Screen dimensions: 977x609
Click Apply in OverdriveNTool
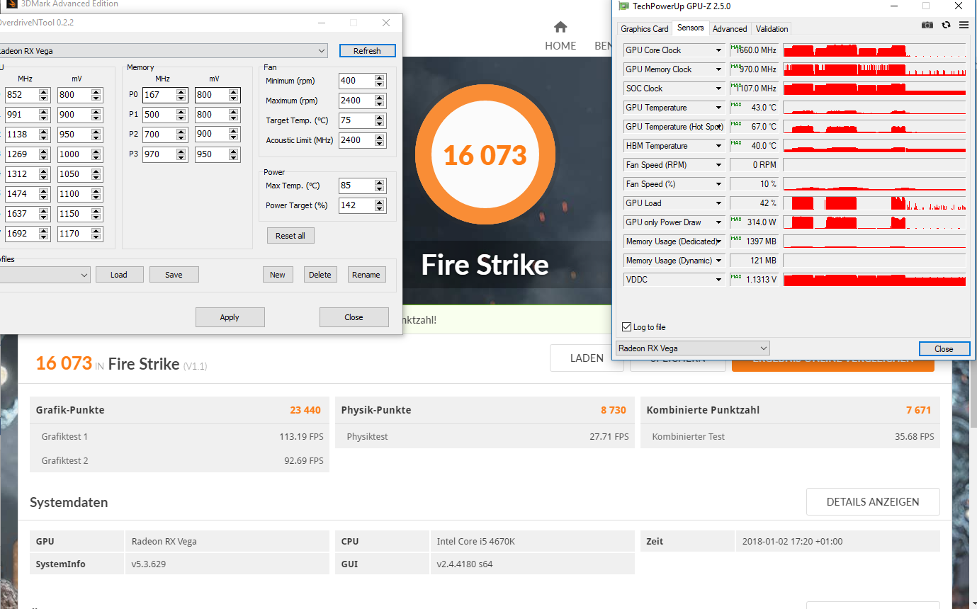pos(230,317)
